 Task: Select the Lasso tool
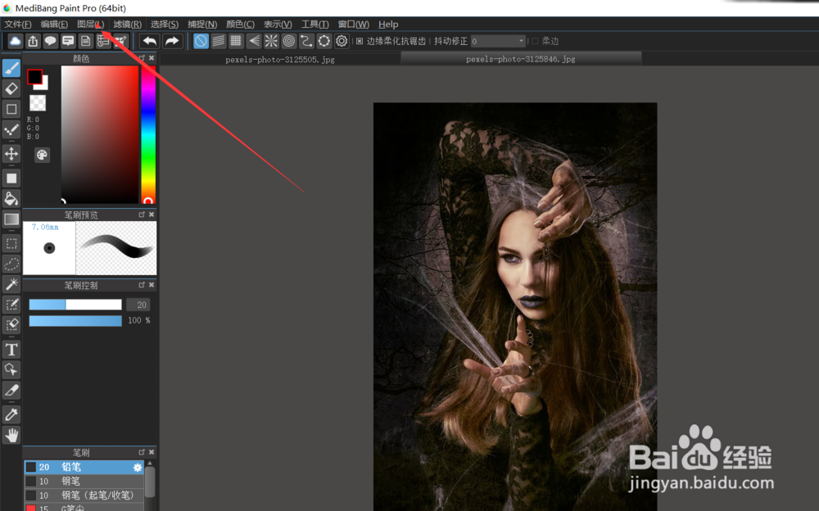[x=11, y=264]
